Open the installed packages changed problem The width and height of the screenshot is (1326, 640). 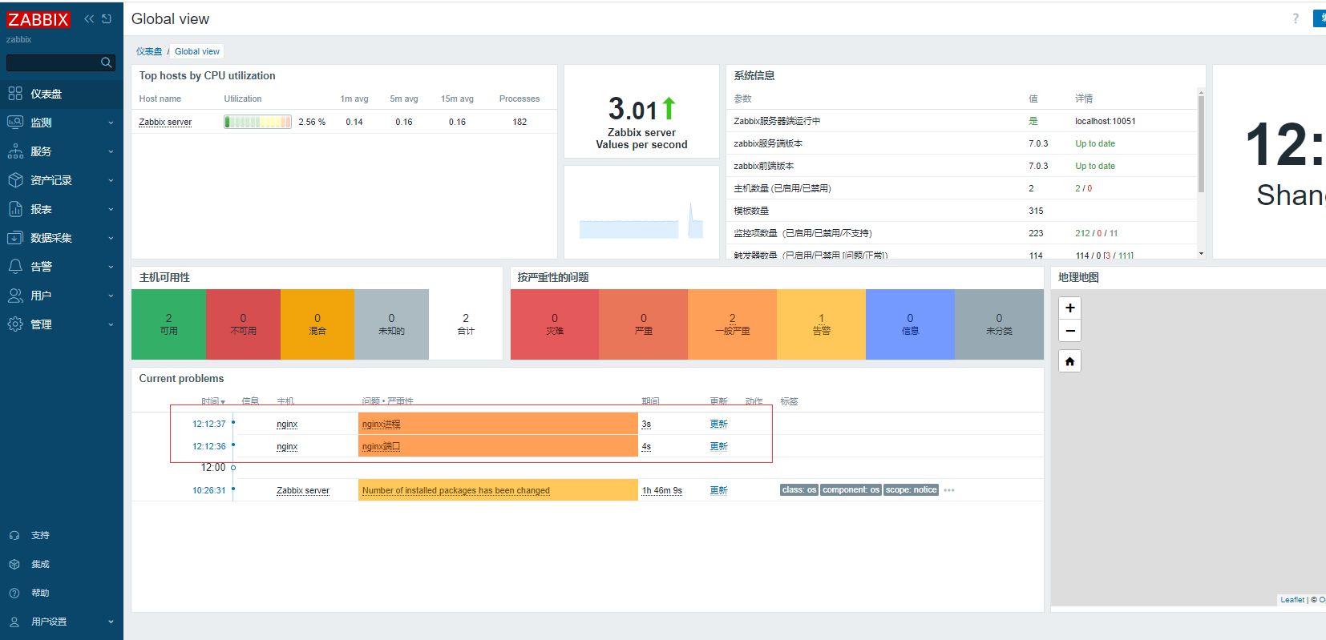click(455, 490)
